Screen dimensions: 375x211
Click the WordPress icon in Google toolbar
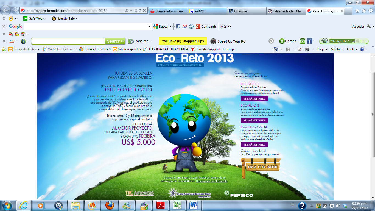click(191, 27)
